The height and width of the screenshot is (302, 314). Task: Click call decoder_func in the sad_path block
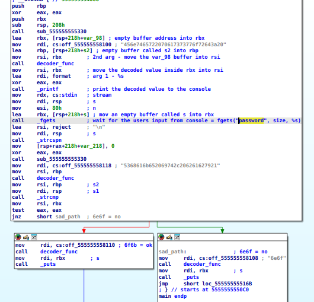[190, 264]
